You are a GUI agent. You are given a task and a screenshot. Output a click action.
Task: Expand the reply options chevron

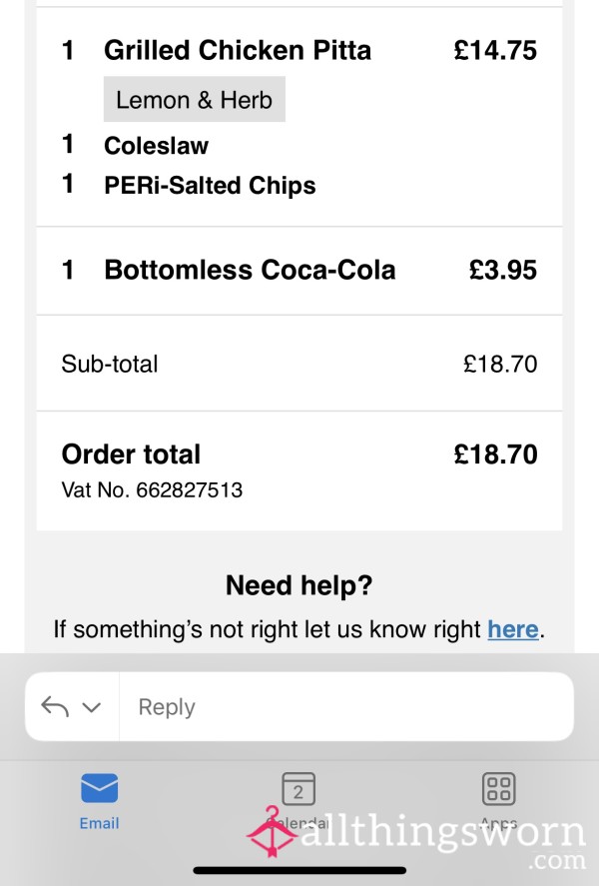[x=92, y=707]
